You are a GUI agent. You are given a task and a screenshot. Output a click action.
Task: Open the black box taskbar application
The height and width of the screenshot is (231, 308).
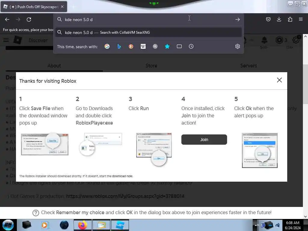tap(26, 225)
